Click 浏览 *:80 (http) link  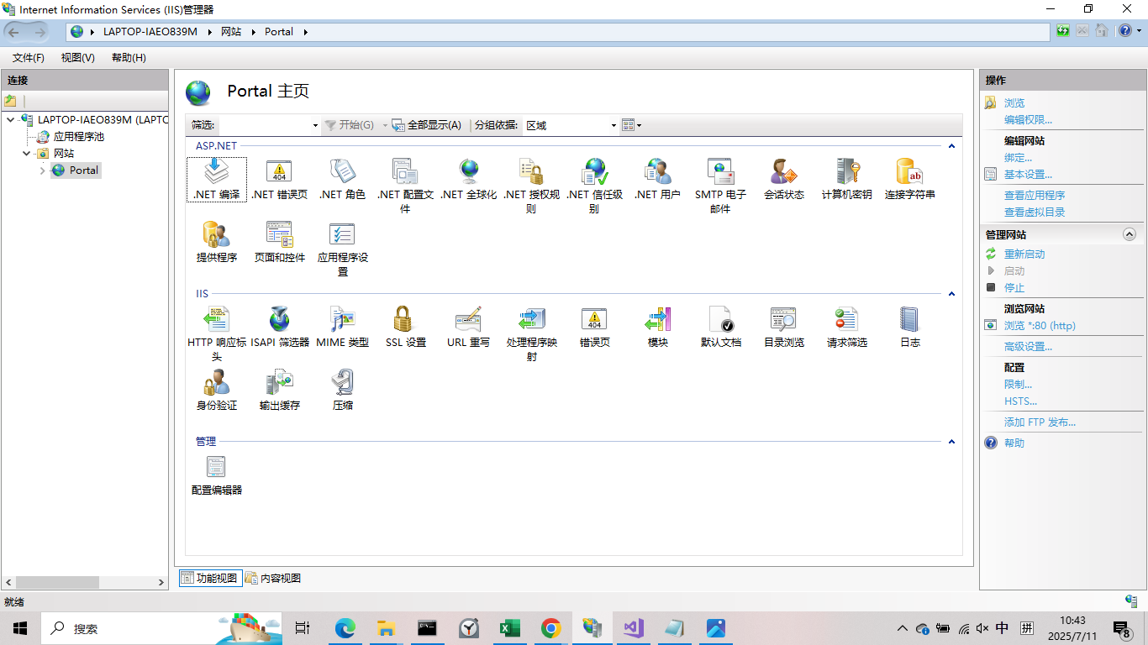point(1040,326)
